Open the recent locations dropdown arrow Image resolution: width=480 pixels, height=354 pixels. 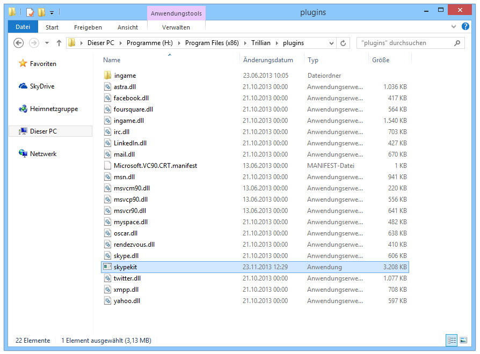(x=47, y=43)
